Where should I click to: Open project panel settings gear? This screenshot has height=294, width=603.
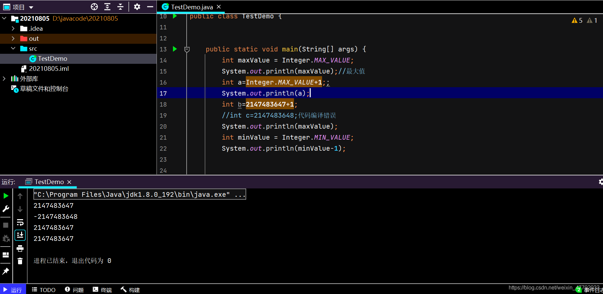pos(137,7)
